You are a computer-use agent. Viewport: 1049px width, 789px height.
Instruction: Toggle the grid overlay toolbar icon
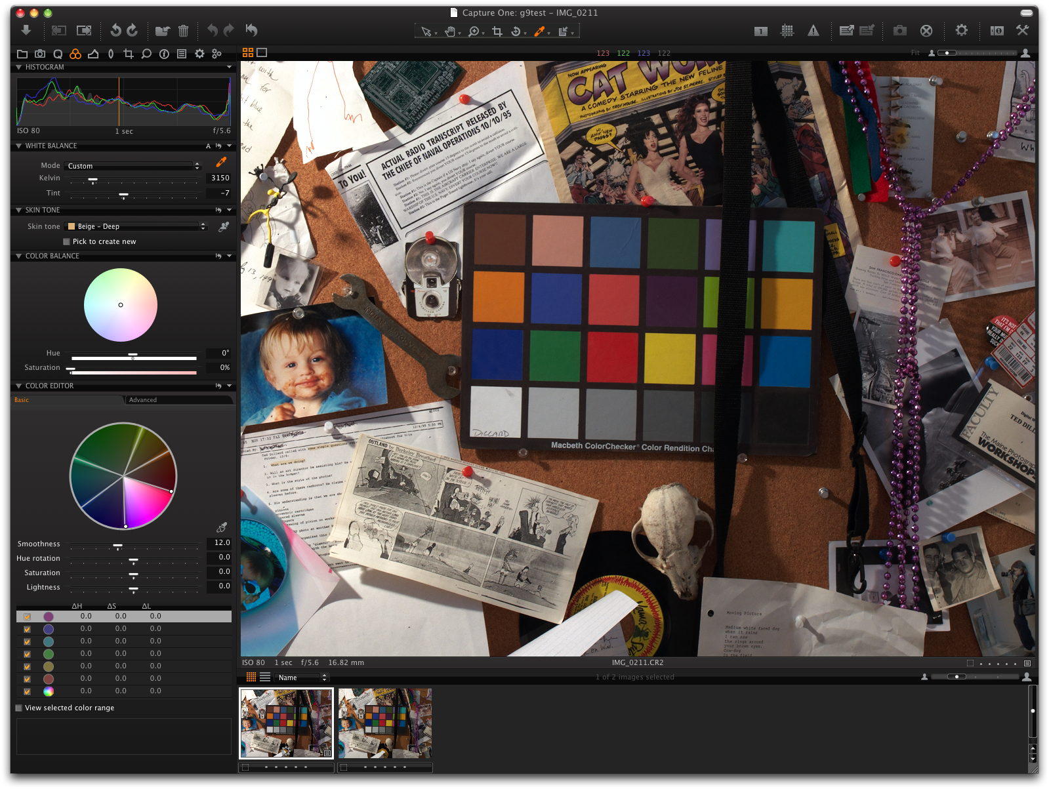(x=787, y=31)
